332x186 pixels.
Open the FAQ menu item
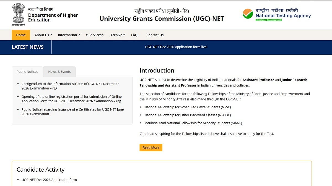[134, 35]
